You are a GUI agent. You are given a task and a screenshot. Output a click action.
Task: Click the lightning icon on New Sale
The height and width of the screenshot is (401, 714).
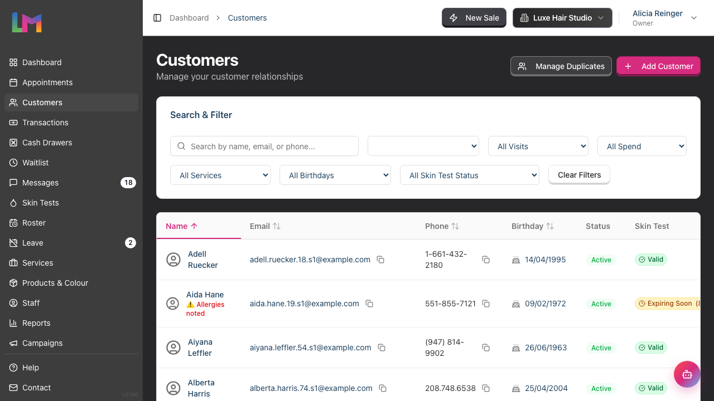[454, 18]
